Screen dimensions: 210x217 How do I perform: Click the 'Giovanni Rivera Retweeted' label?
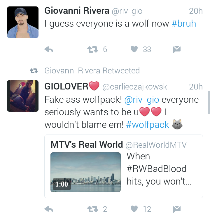[x=92, y=71]
